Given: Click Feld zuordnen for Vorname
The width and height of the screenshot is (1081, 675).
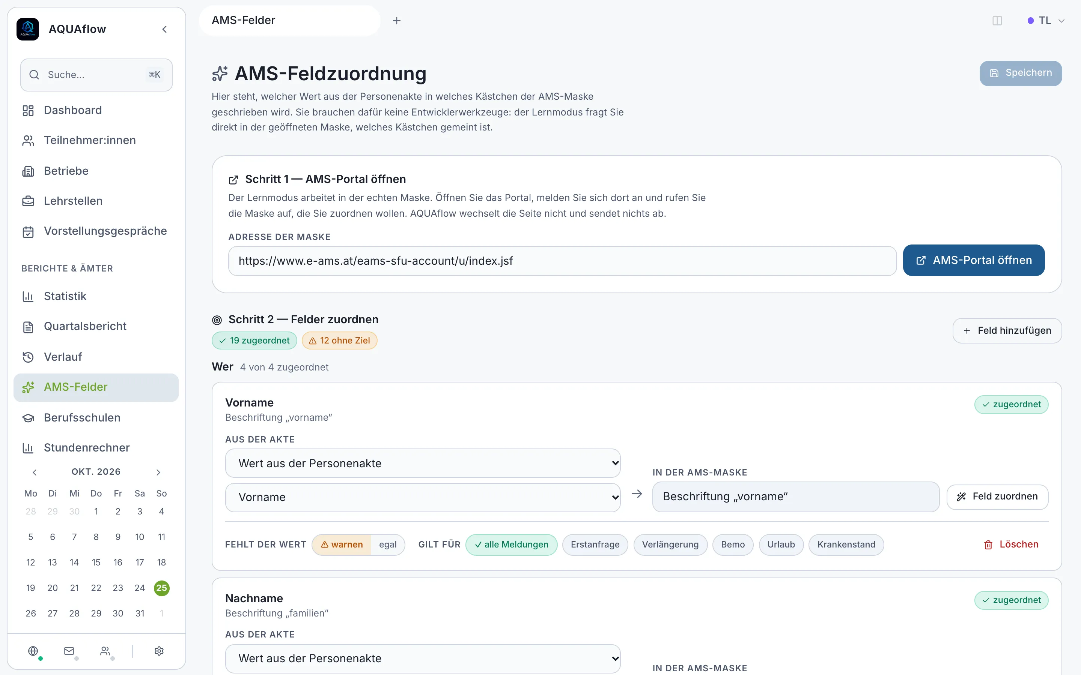Looking at the screenshot, I should click(997, 497).
